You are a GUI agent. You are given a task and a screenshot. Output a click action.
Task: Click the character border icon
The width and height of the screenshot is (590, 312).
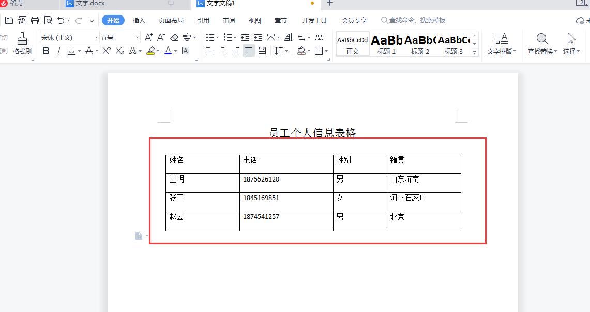pos(186,51)
